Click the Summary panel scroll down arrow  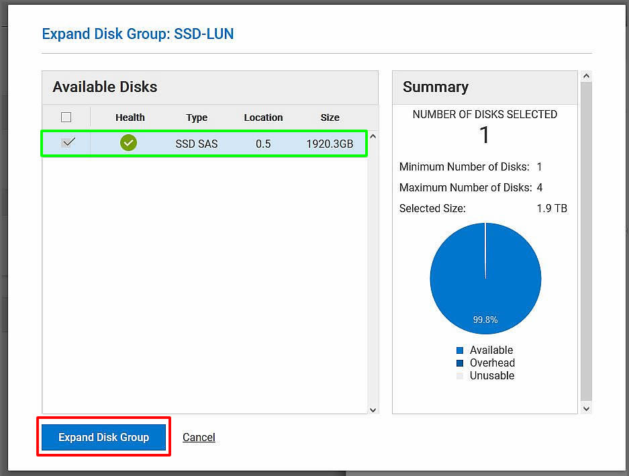point(586,408)
